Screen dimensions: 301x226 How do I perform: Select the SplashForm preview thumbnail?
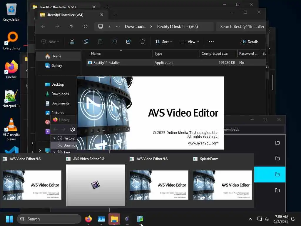click(223, 185)
